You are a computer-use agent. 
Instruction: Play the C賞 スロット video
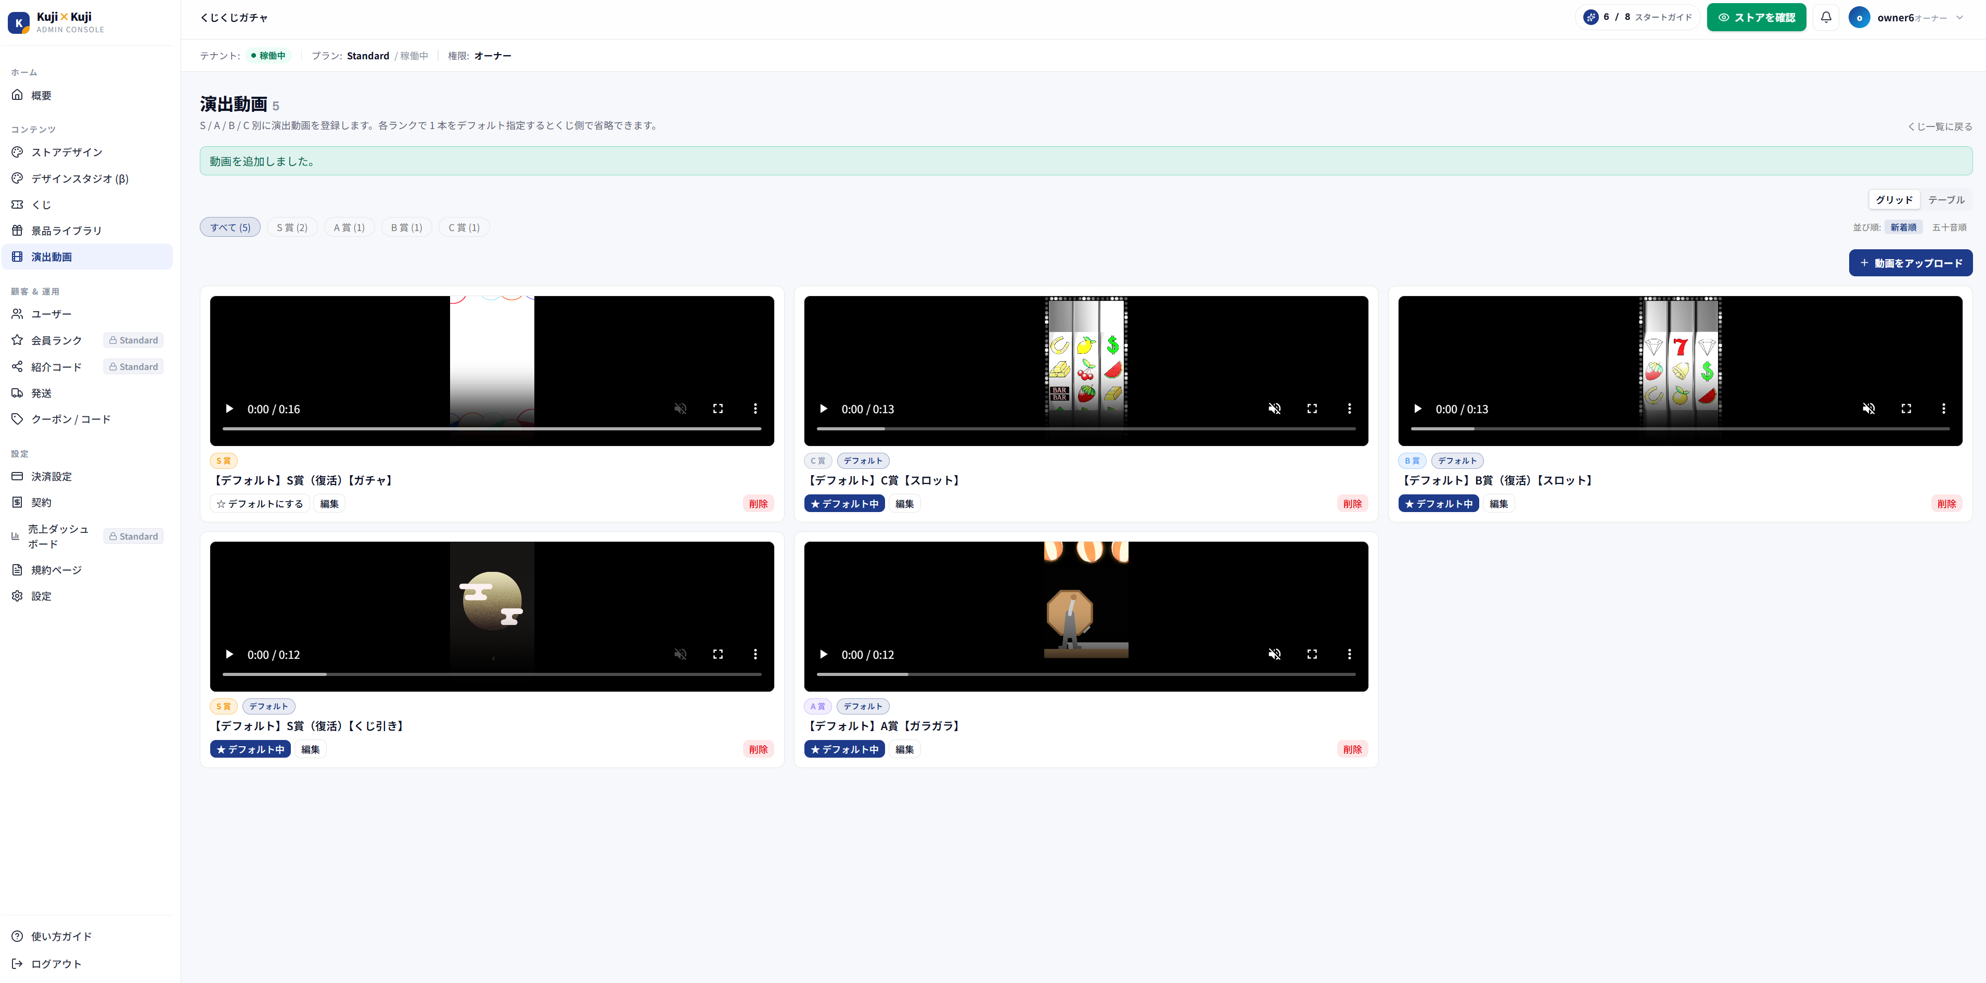tap(824, 408)
